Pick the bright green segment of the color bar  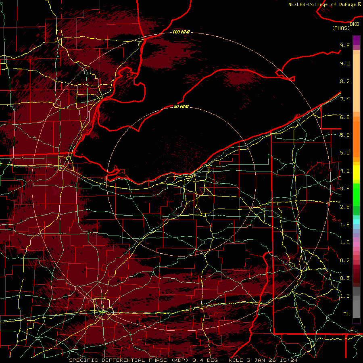pyautogui.click(x=356, y=194)
